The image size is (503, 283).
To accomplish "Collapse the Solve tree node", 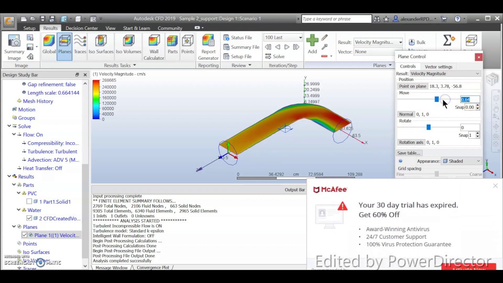I will tap(9, 126).
